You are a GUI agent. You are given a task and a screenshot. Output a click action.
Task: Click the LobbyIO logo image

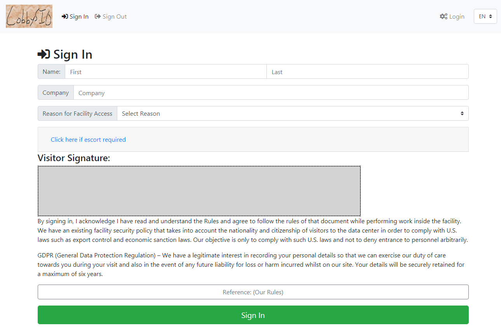point(29,16)
